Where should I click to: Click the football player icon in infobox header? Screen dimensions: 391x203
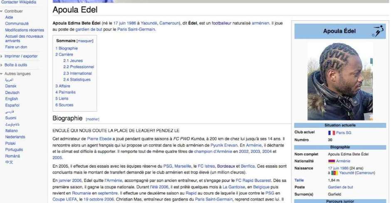tap(378, 31)
